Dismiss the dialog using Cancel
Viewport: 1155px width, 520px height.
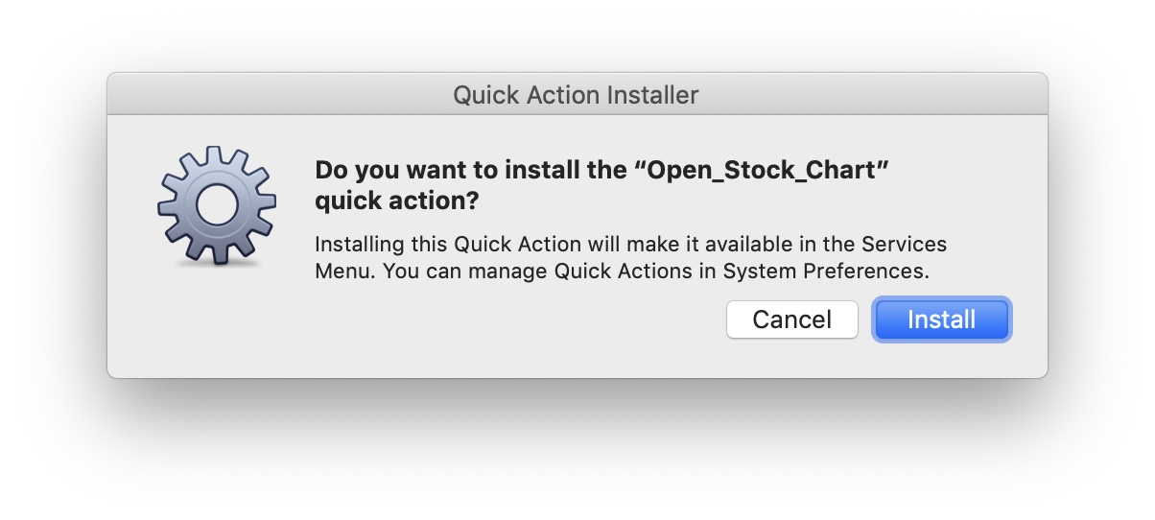[x=791, y=319]
